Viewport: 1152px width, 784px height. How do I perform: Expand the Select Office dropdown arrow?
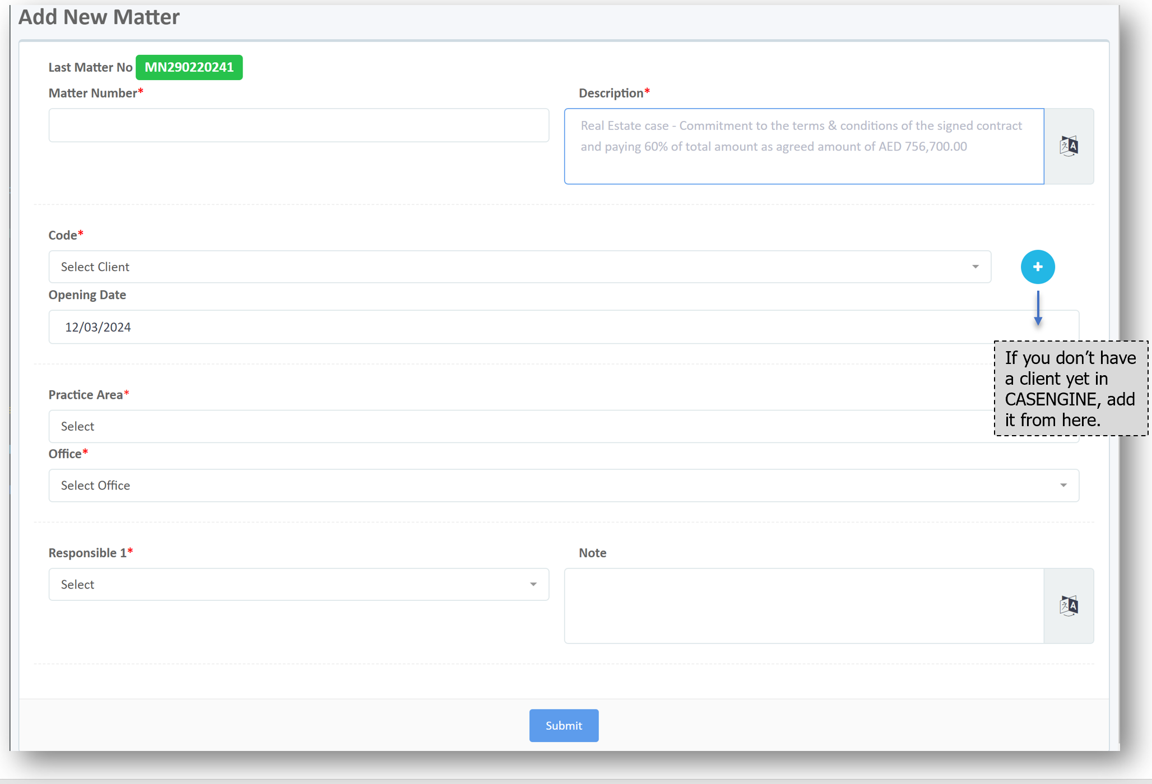(1063, 486)
